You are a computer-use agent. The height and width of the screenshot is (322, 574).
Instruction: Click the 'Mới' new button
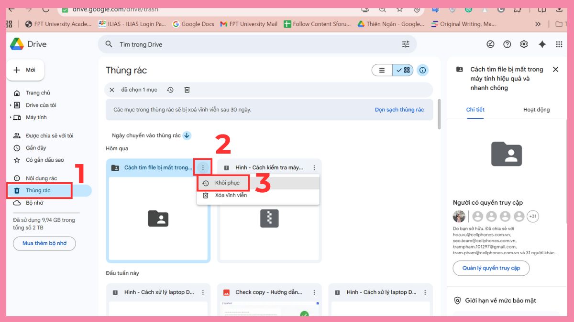click(x=25, y=70)
